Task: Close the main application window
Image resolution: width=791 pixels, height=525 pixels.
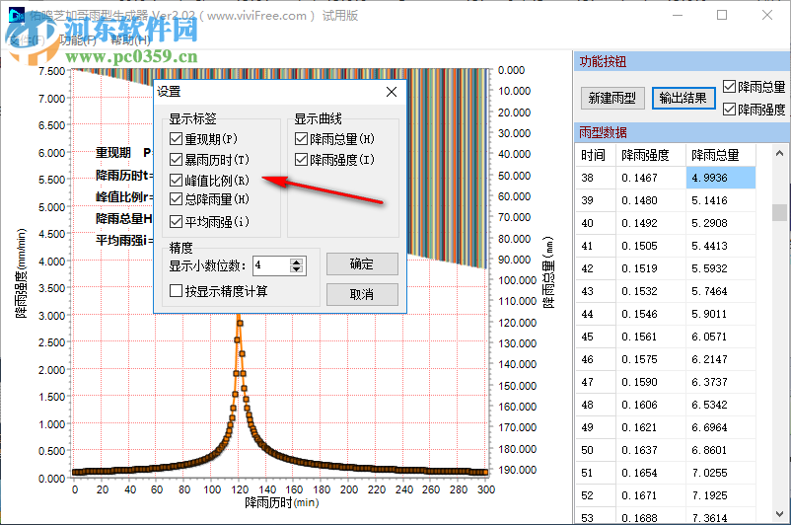Action: 766,15
